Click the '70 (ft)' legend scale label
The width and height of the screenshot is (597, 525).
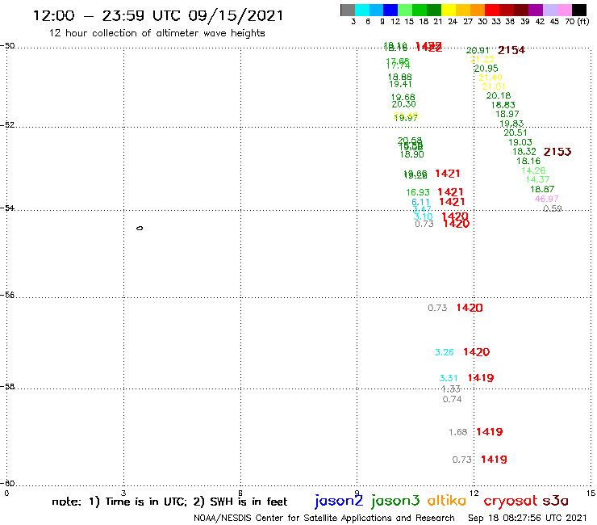pos(577,22)
